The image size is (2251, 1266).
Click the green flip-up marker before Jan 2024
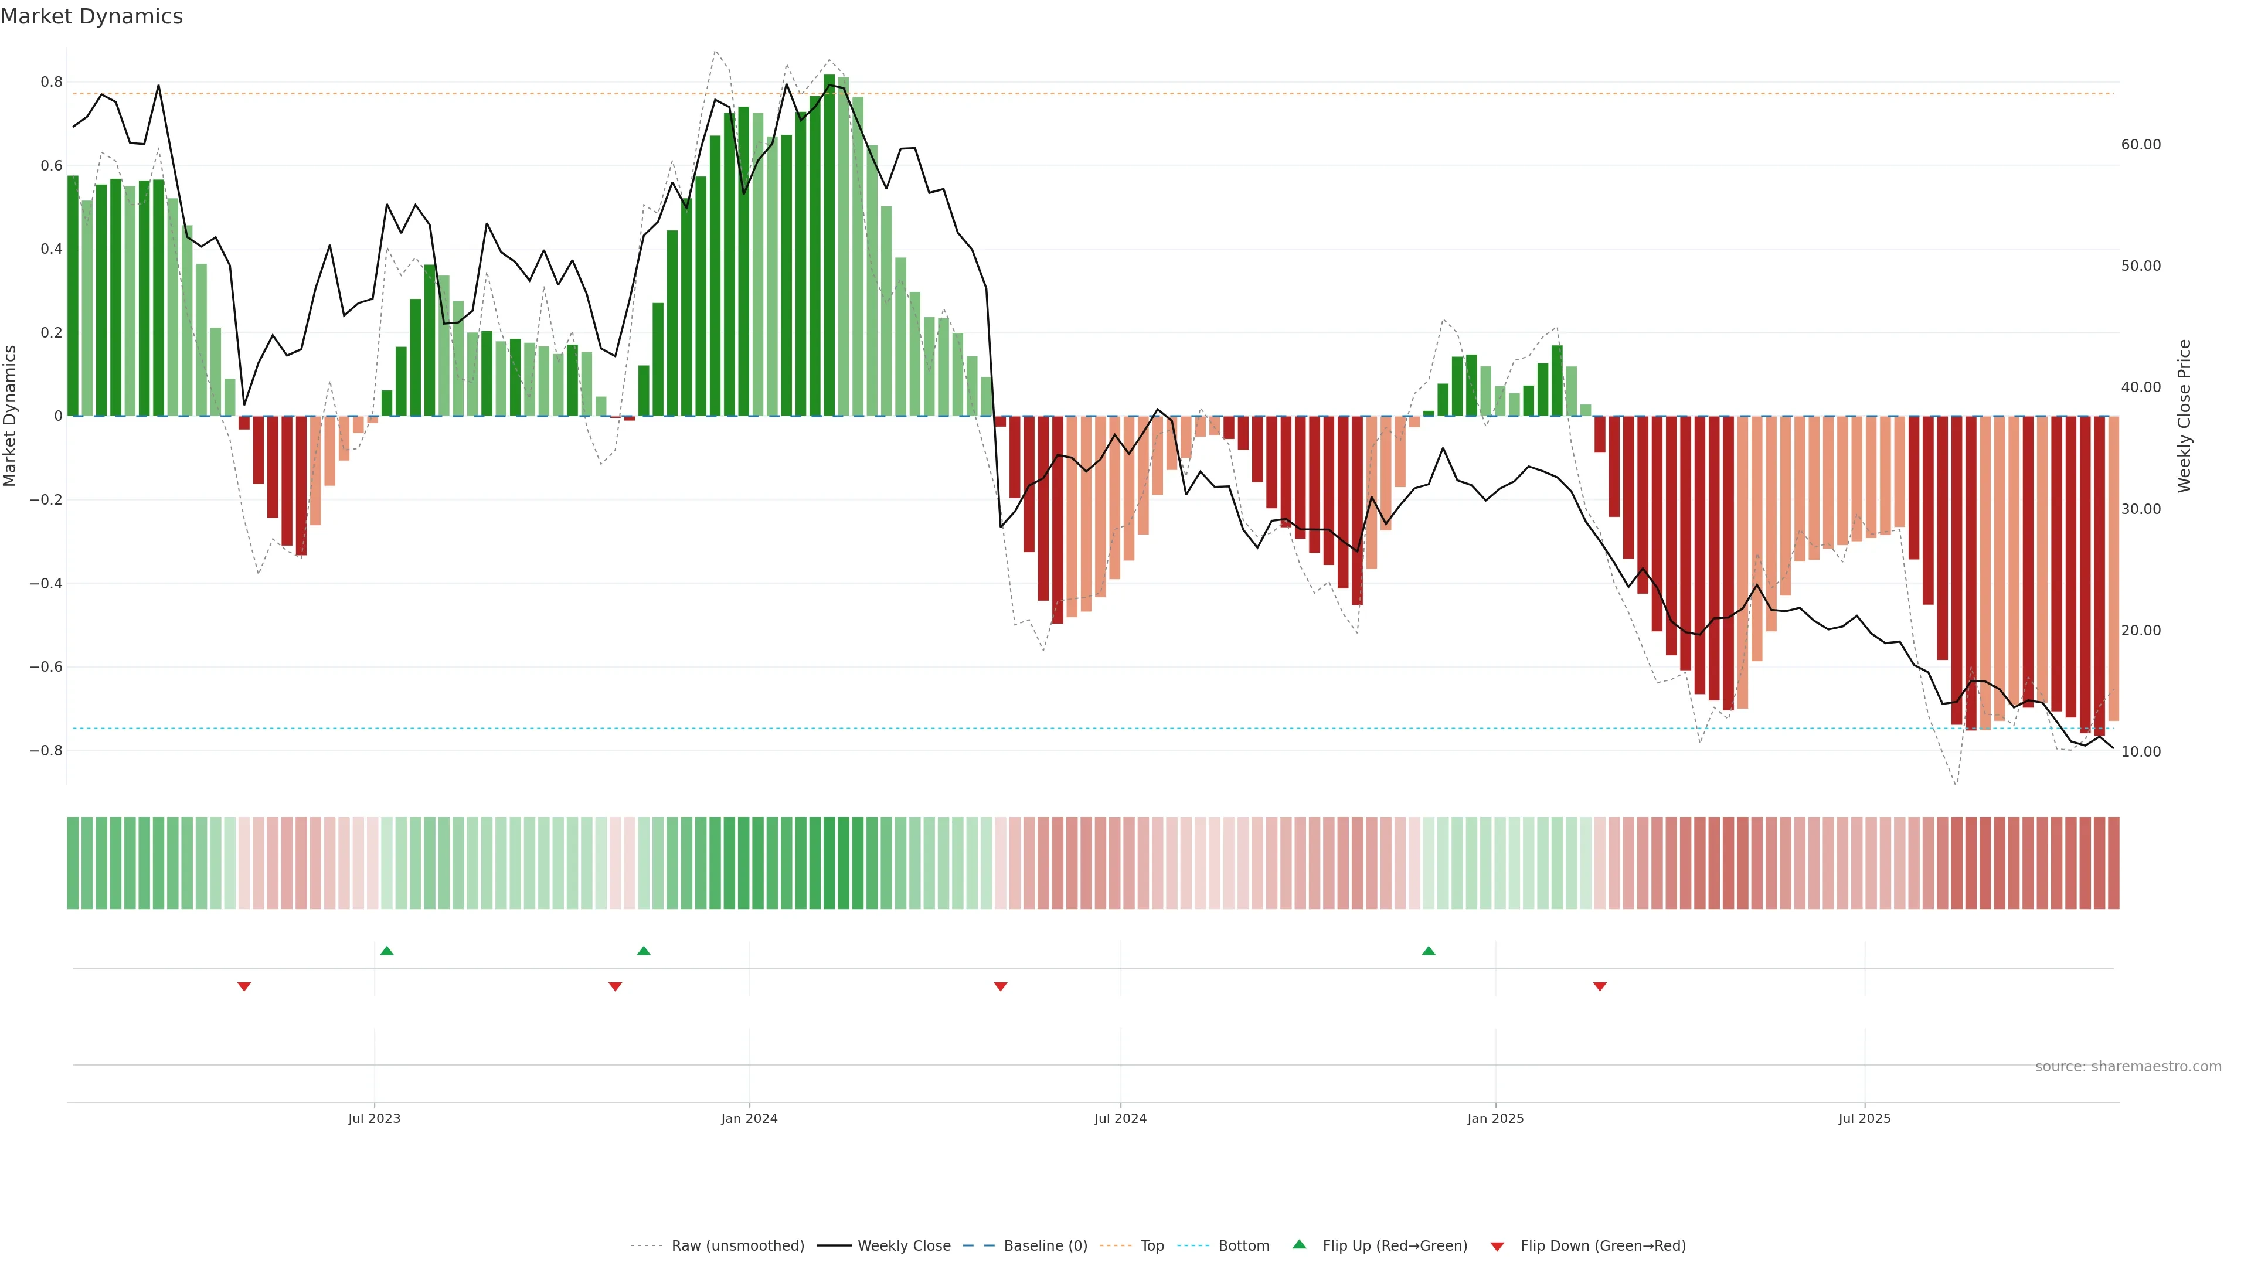click(644, 951)
